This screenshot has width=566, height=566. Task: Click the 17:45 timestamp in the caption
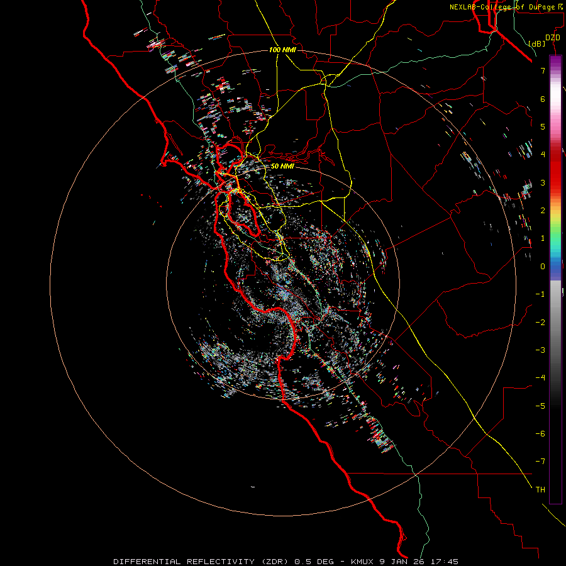445,562
